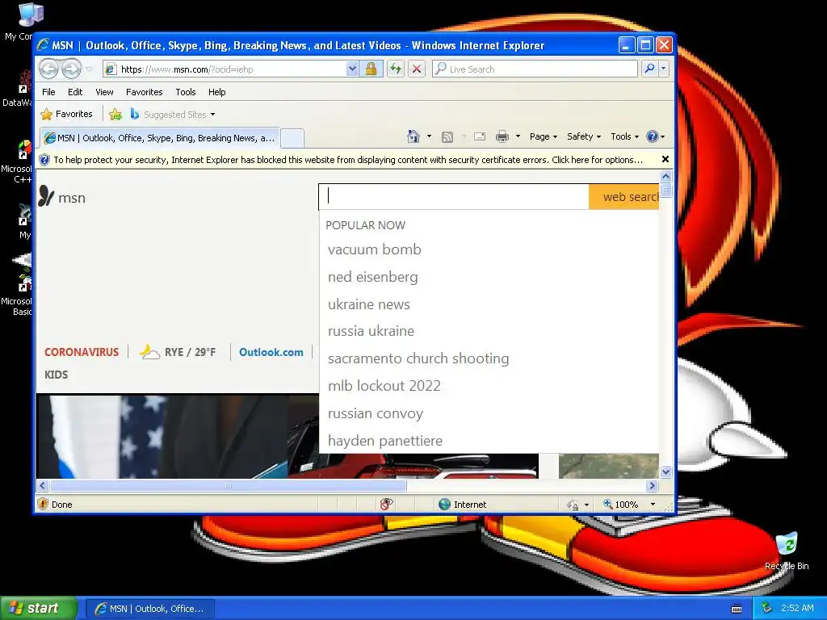This screenshot has width=827, height=620.
Task: Open the View menu
Action: pyautogui.click(x=104, y=92)
